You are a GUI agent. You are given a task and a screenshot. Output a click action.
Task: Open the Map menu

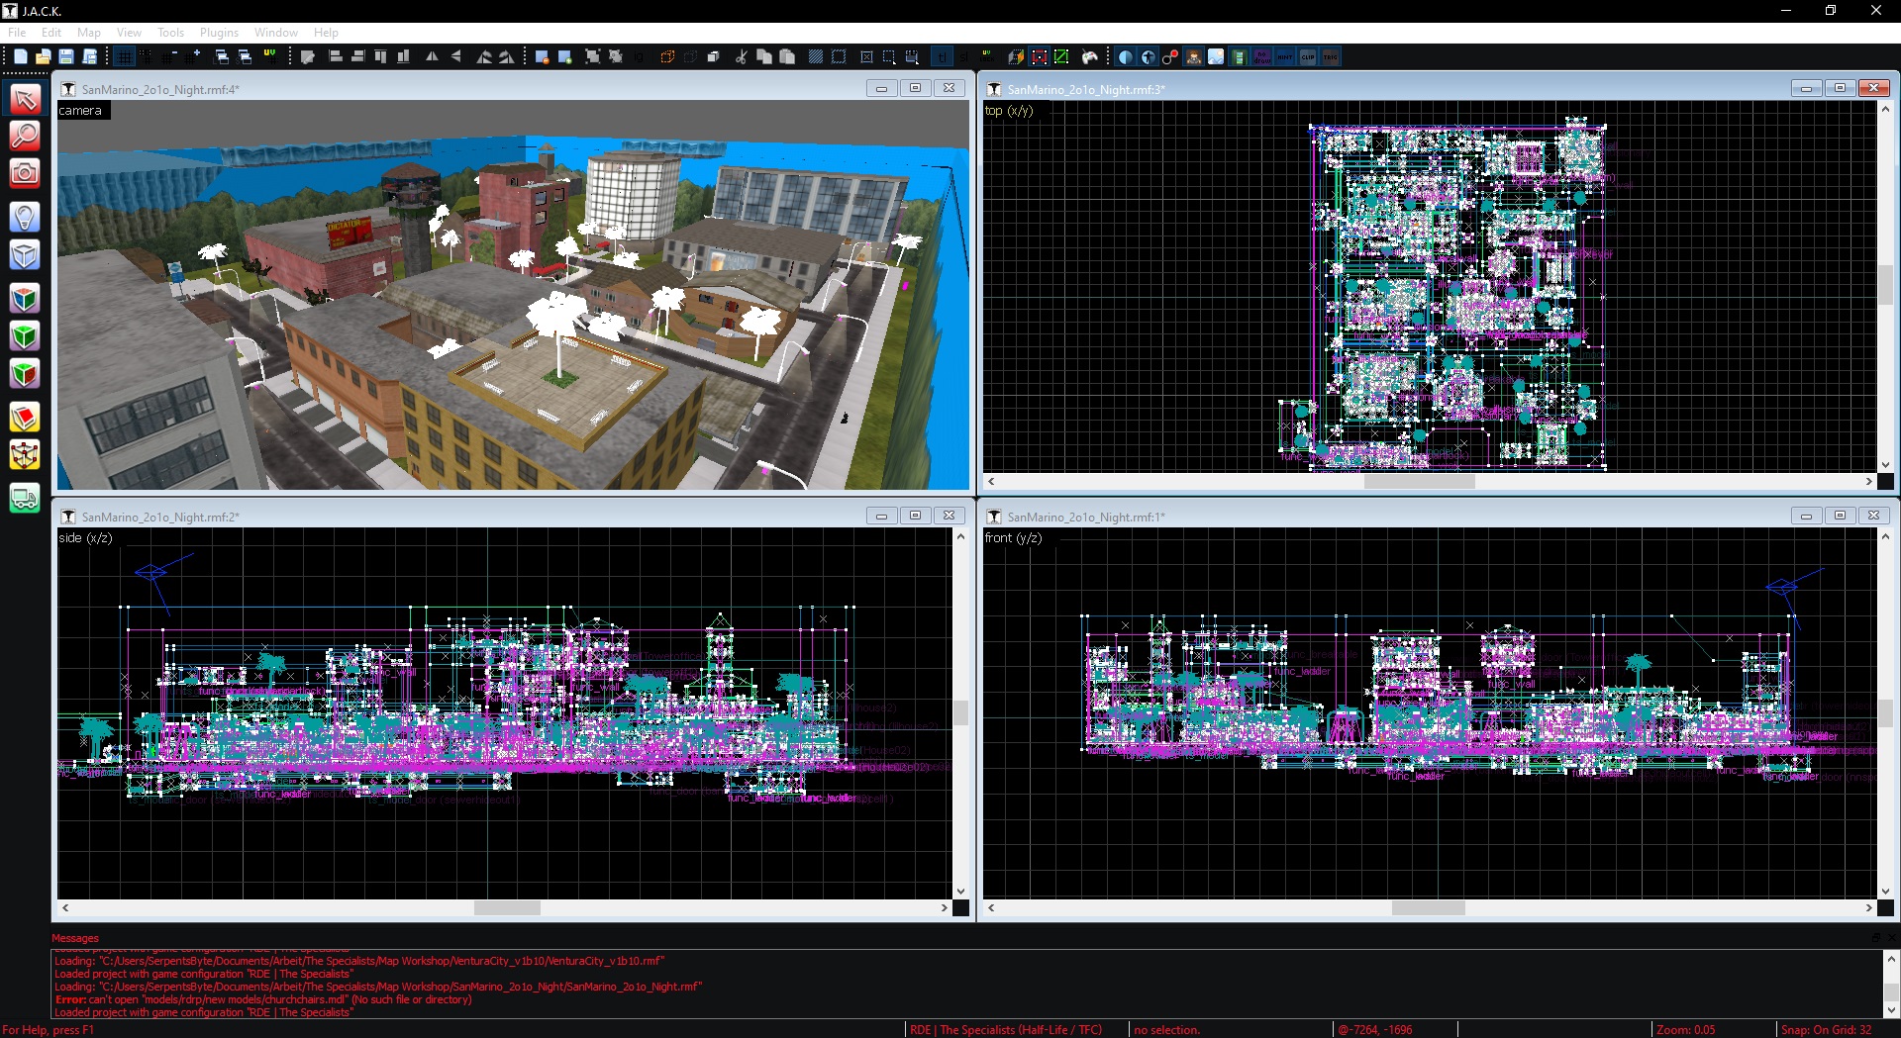point(89,33)
